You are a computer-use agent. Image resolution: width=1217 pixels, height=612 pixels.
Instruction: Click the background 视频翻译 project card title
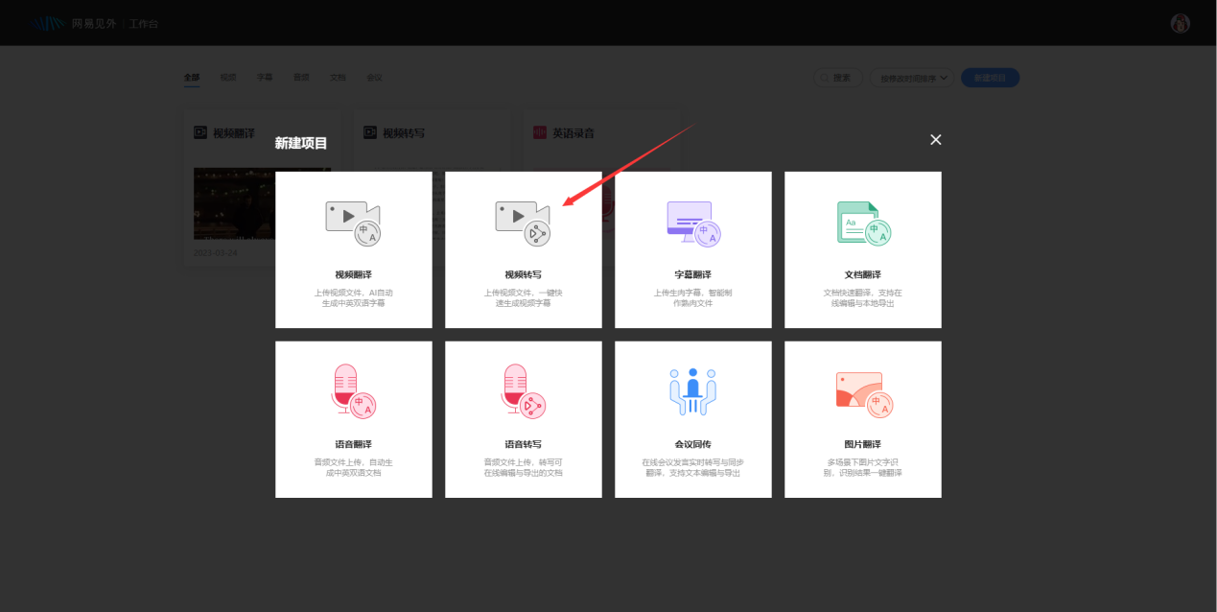234,133
